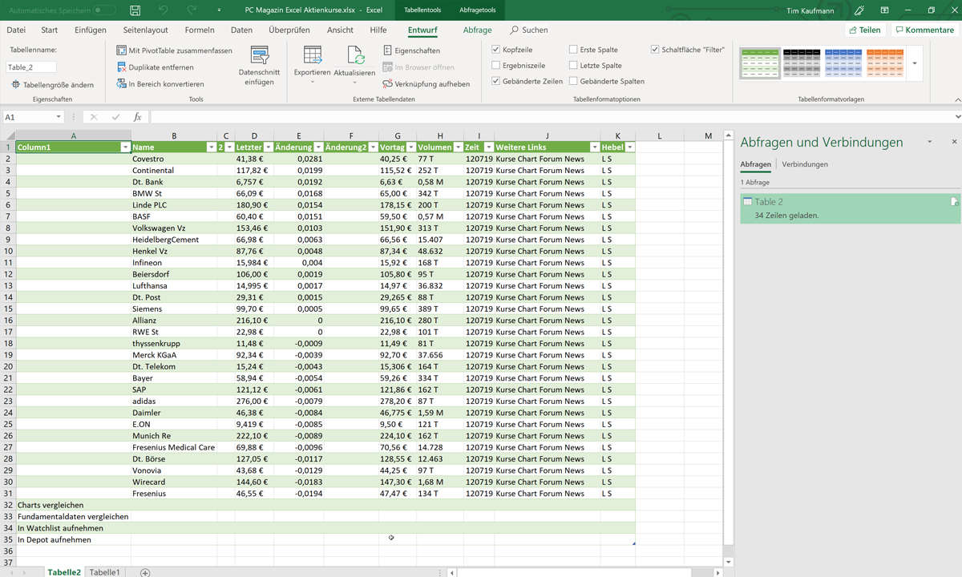Choose In Bereich konvertieren
Viewport: 962px width, 577px height.
point(160,84)
